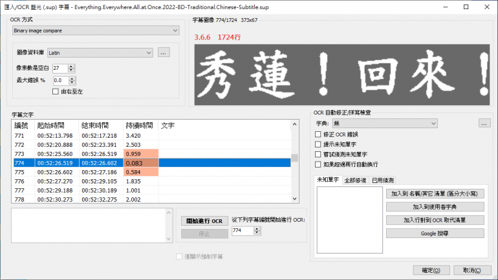Enable 如果超過兩行自動換行 checkbox
498x280 pixels.
(x=318, y=164)
